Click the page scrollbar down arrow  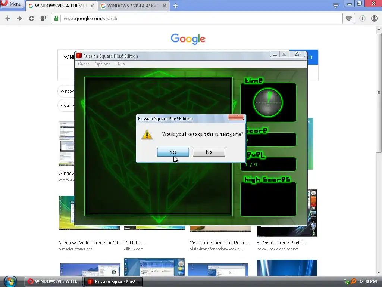tap(379, 273)
